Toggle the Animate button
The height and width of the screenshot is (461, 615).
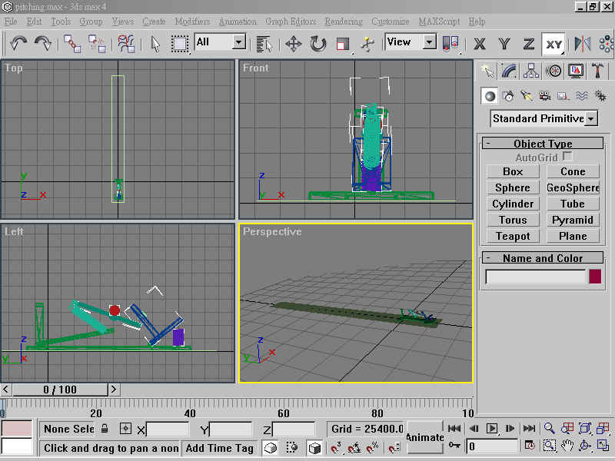[x=425, y=437]
